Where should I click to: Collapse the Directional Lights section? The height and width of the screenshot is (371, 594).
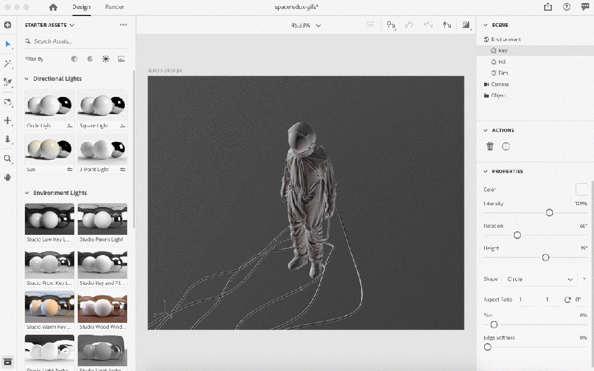tap(26, 78)
